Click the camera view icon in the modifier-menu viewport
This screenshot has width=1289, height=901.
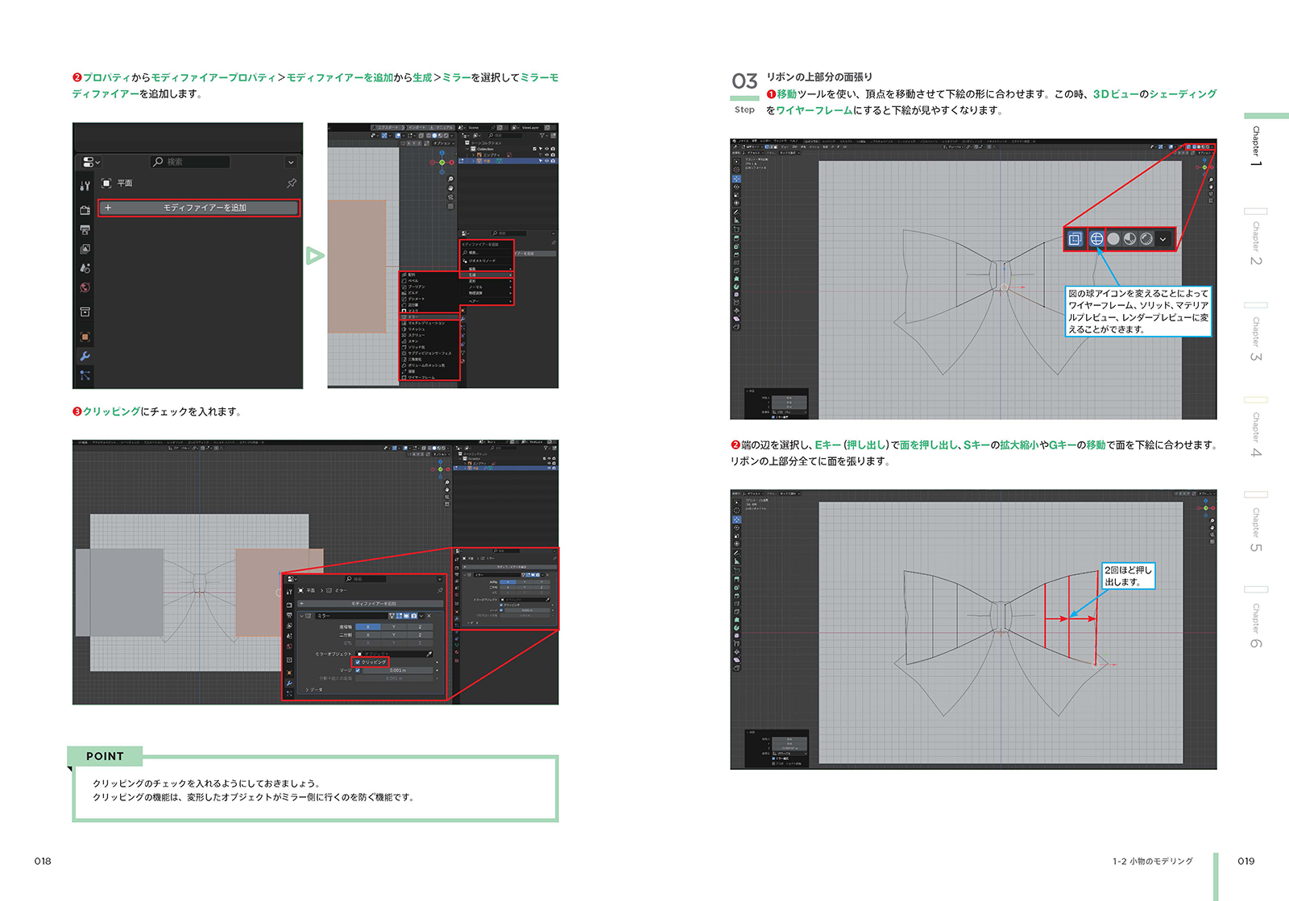click(x=450, y=197)
